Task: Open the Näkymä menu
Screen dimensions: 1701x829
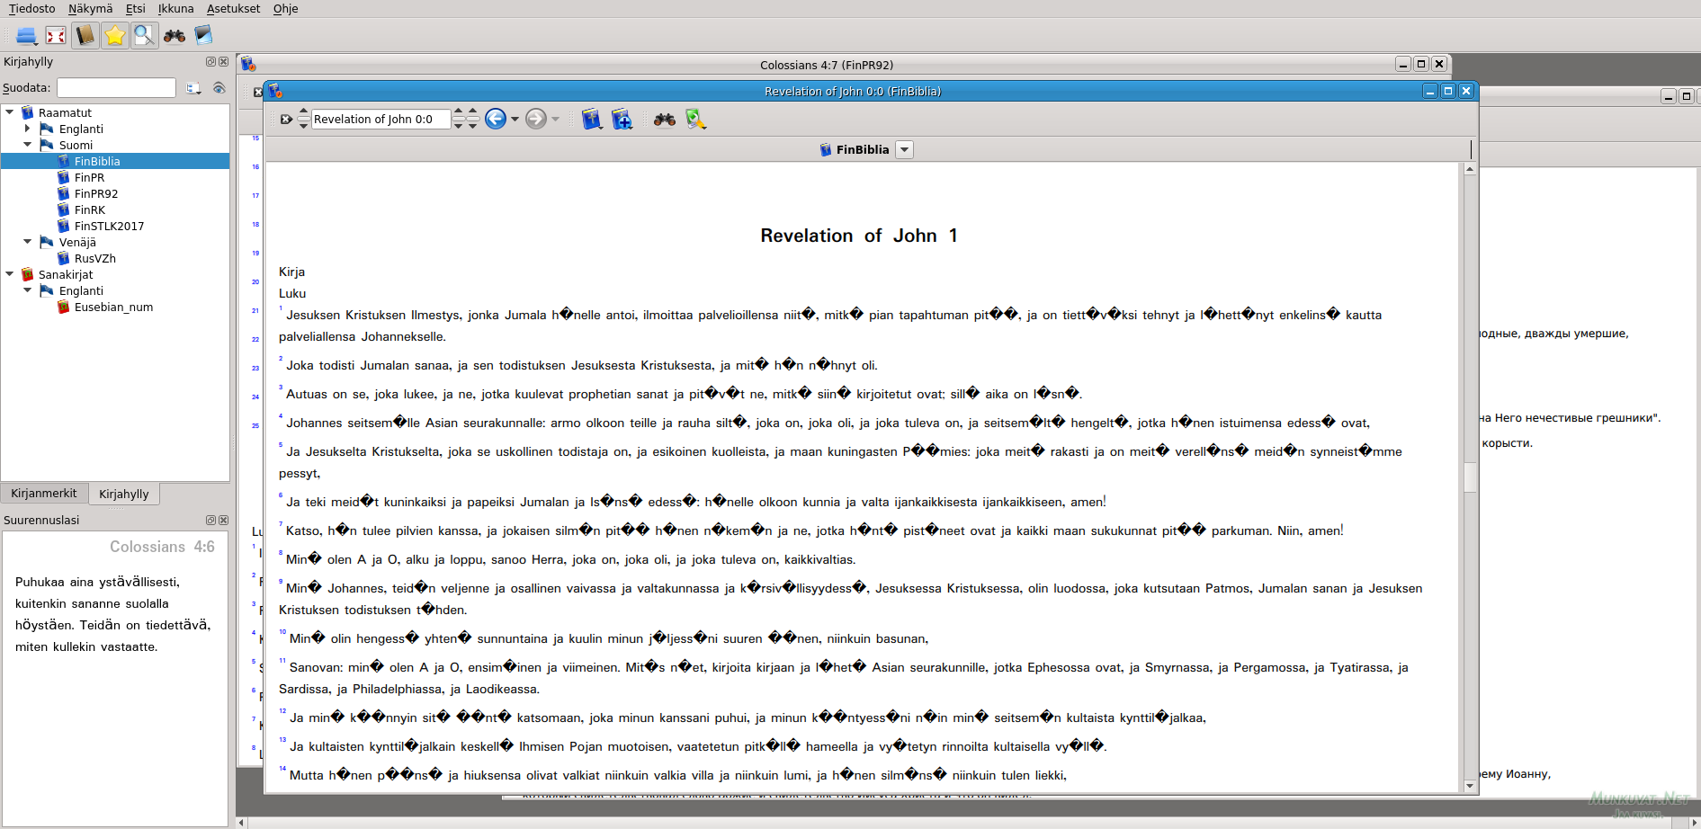Action: [x=91, y=9]
